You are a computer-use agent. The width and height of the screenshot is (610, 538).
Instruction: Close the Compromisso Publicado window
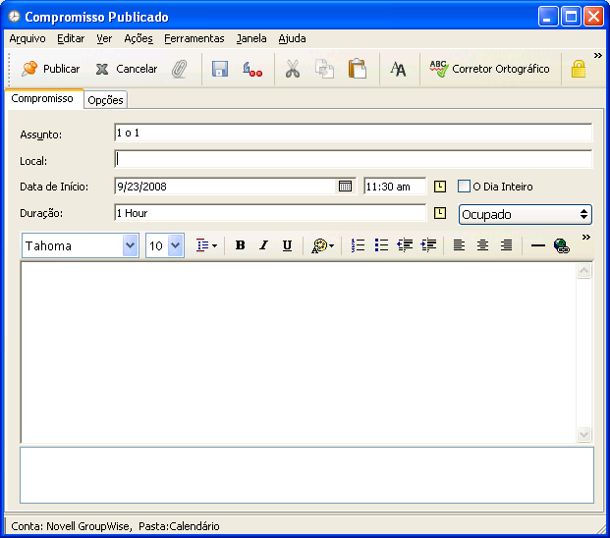(593, 17)
